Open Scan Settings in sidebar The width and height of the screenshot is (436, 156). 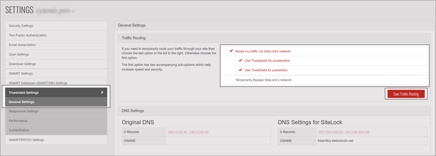(19, 54)
